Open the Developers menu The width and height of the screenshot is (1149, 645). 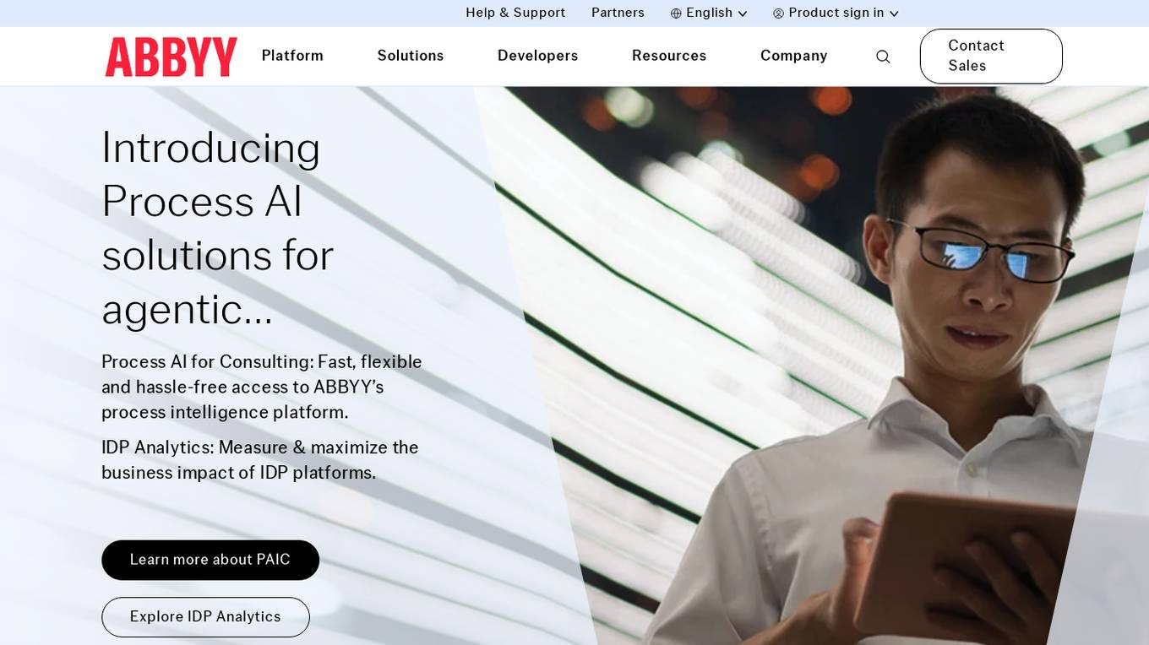(x=538, y=56)
